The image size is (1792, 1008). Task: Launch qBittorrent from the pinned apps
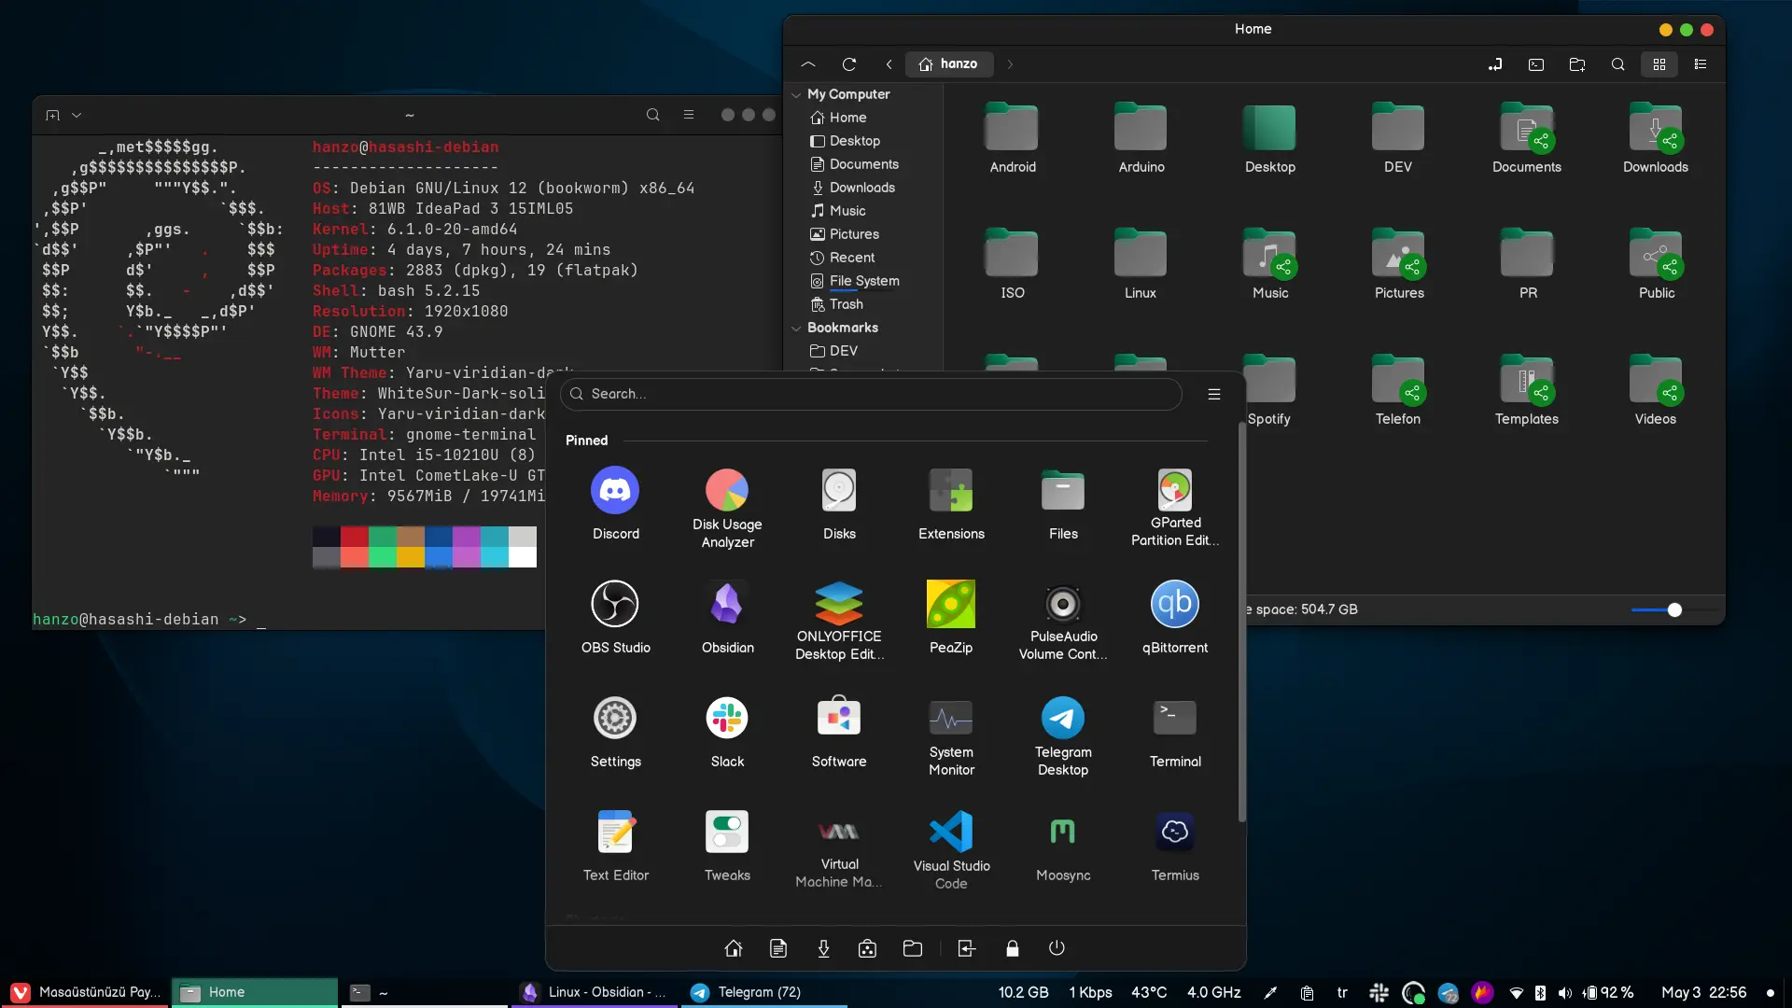coord(1175,618)
